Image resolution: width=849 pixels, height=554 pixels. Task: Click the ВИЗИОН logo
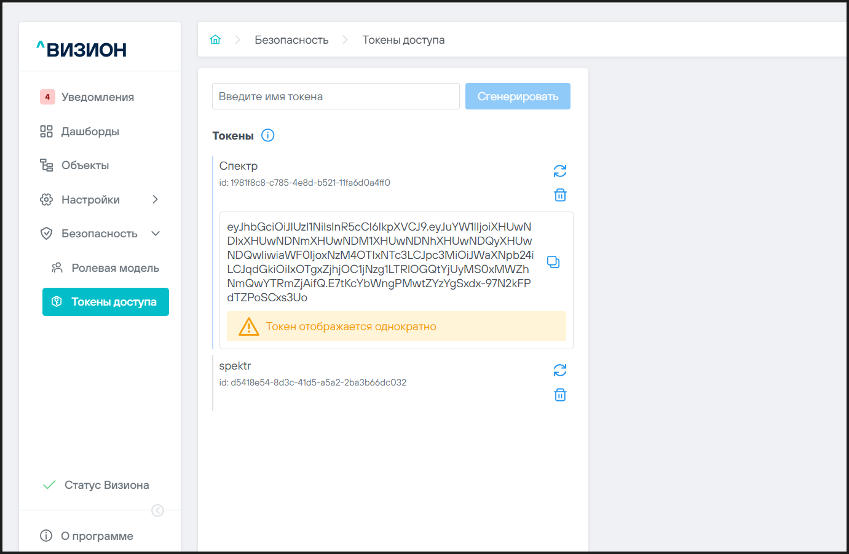coord(82,49)
